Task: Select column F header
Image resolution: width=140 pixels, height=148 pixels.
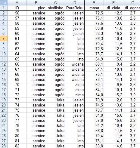Action: [113, 3]
